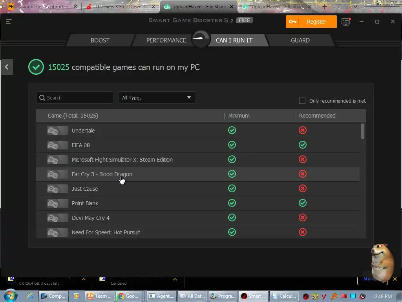Click Point Blank minimum green check icon
The image size is (402, 302).
(232, 203)
